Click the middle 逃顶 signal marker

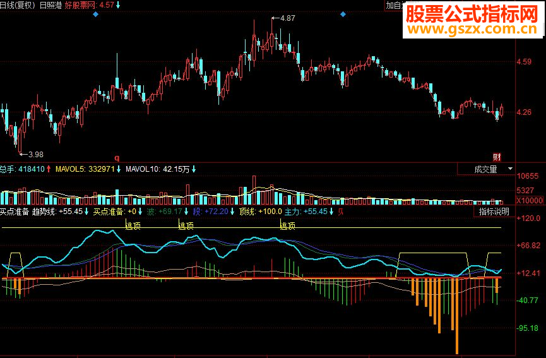tap(186, 226)
